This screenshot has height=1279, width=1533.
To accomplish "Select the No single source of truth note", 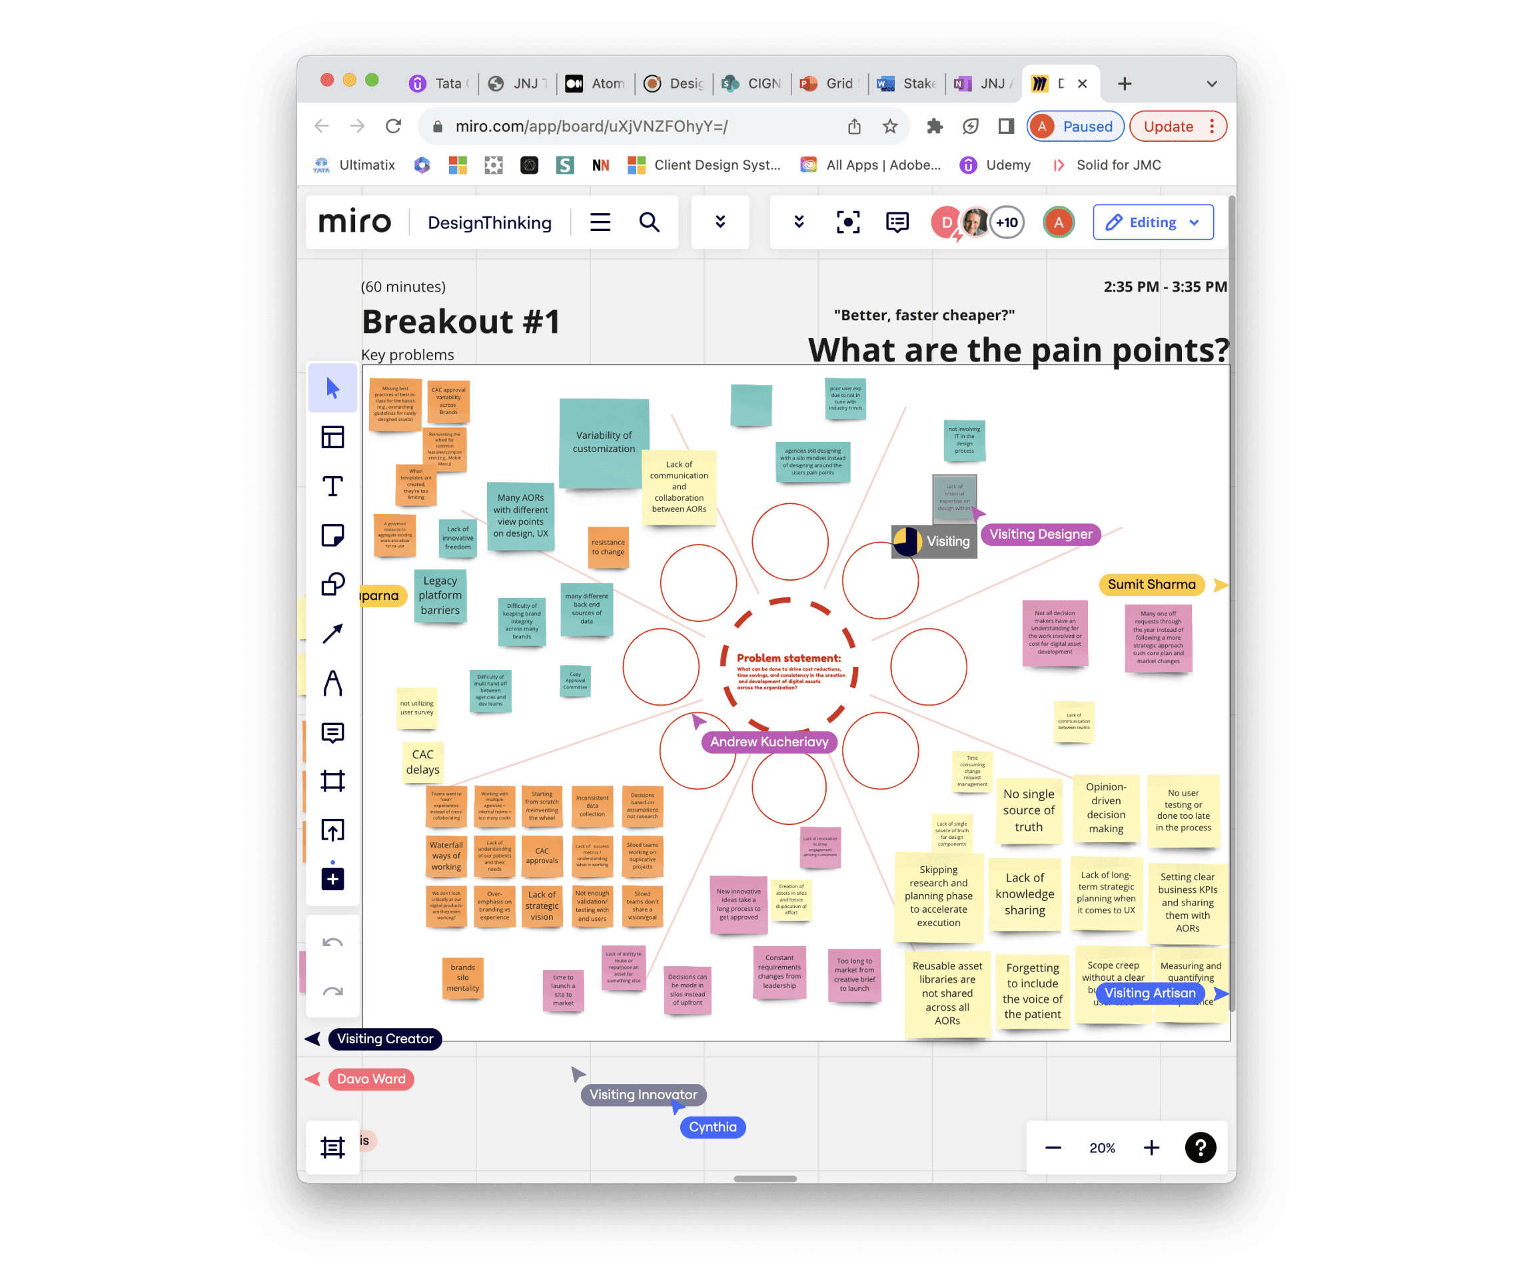I will coord(1029,810).
